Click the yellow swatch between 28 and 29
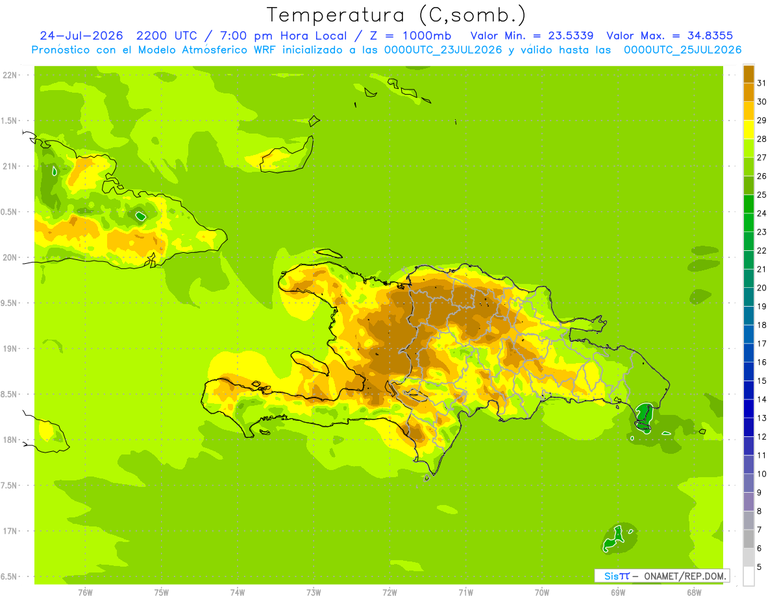This screenshot has height=601, width=779. [748, 130]
